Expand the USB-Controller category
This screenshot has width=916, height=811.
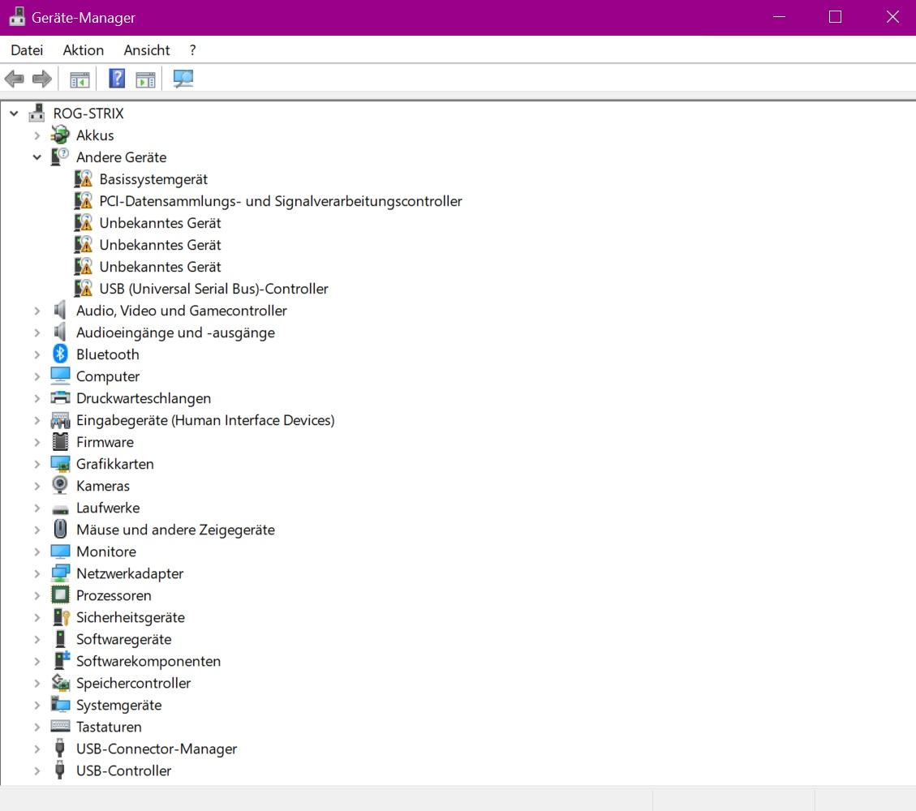(x=37, y=770)
